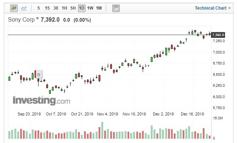Click the D dividend marker on the chart
Image resolution: width=237 pixels, height=143 pixels.
pyautogui.click(x=39, y=75)
